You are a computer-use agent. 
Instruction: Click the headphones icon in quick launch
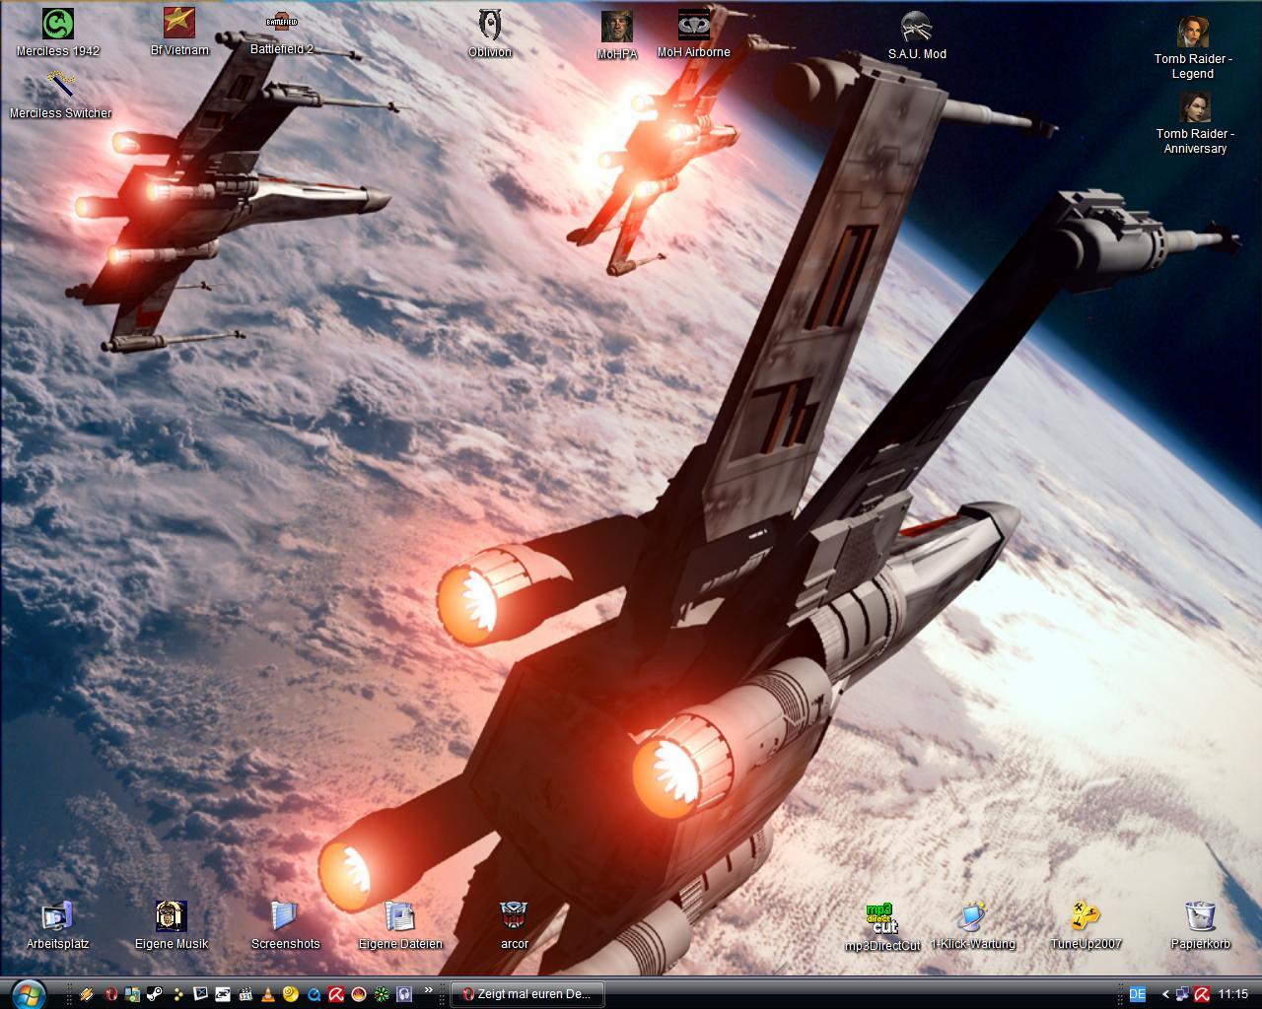point(404,994)
